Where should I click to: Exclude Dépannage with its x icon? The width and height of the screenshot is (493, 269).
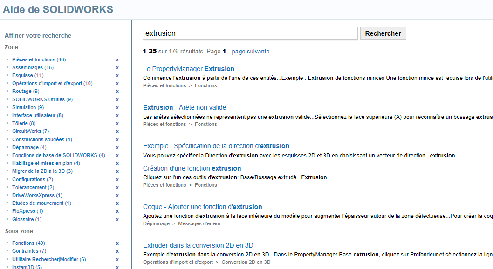(117, 148)
